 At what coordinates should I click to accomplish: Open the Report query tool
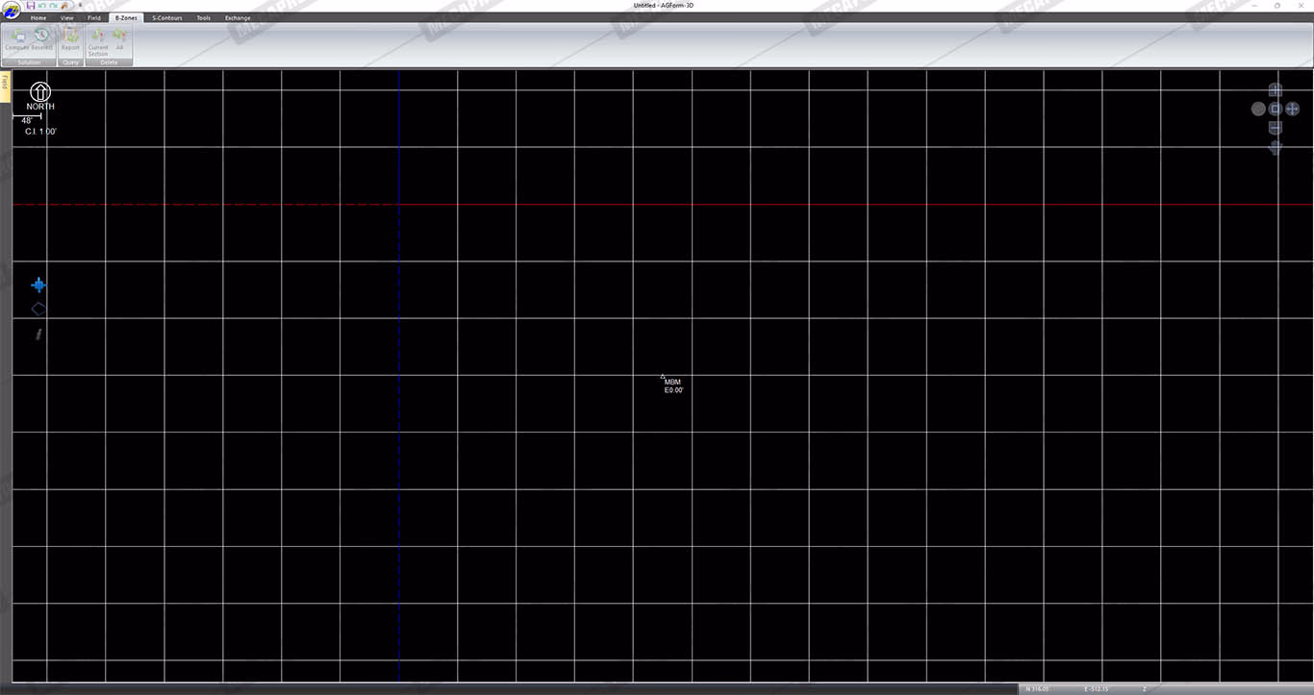(70, 38)
